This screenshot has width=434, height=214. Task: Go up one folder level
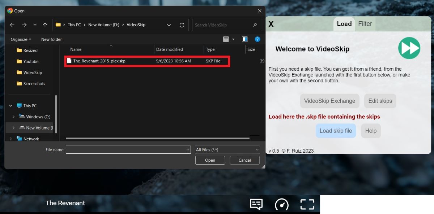click(45, 25)
